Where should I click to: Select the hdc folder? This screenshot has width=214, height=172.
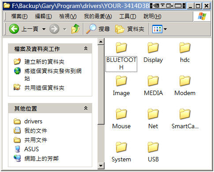185,53
